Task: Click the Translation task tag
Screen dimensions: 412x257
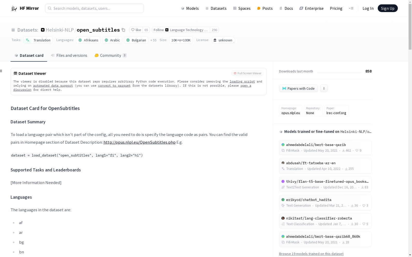Action: click(38, 40)
